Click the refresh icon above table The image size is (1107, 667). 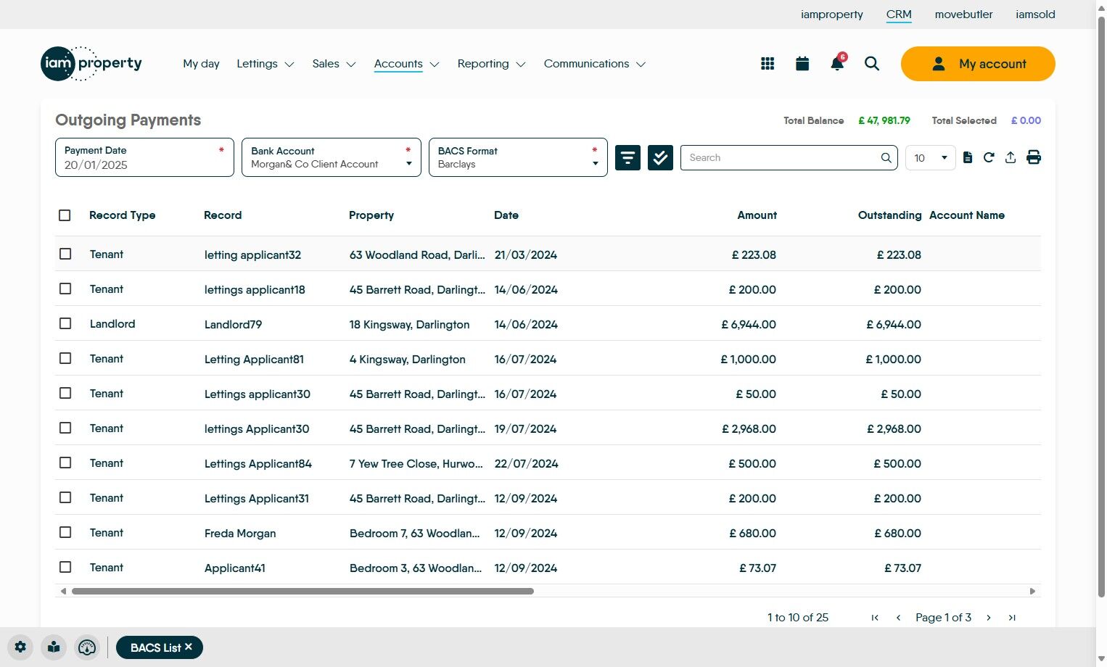tap(989, 157)
